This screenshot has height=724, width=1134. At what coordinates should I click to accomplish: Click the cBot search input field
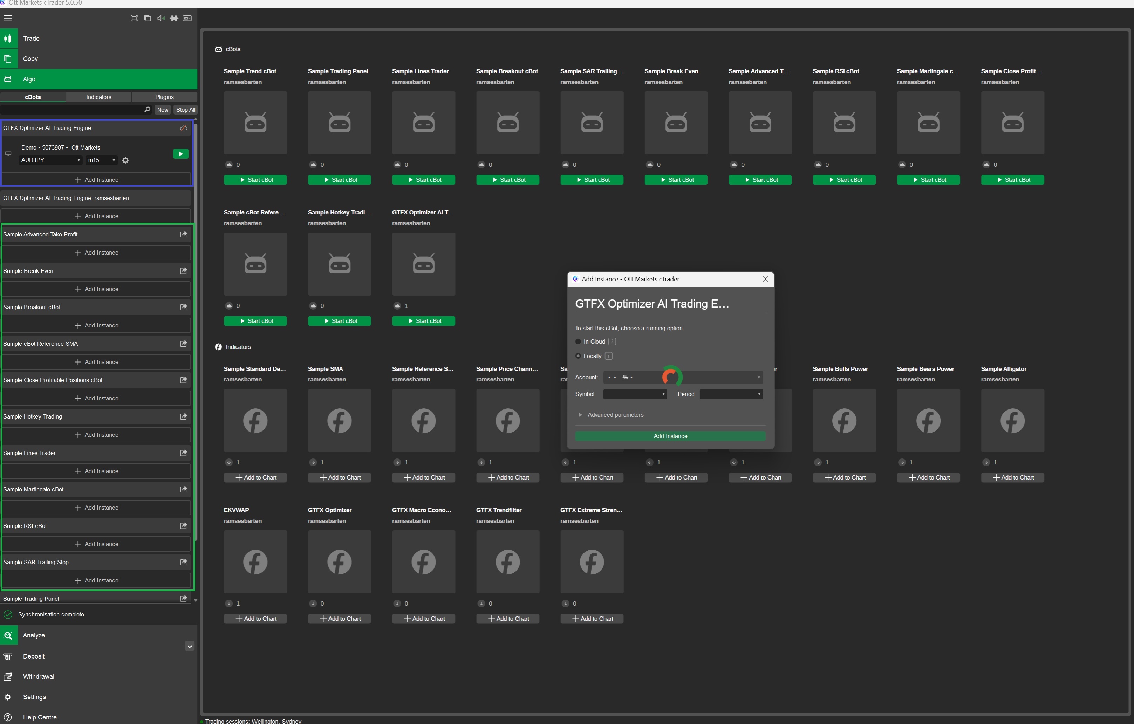71,110
